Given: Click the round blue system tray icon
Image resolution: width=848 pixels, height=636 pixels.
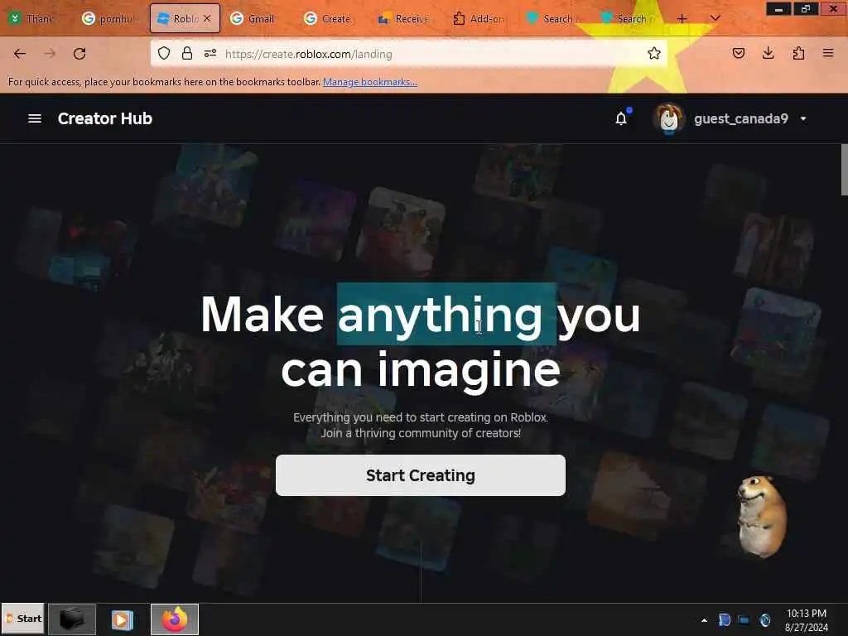Looking at the screenshot, I should pos(764,619).
